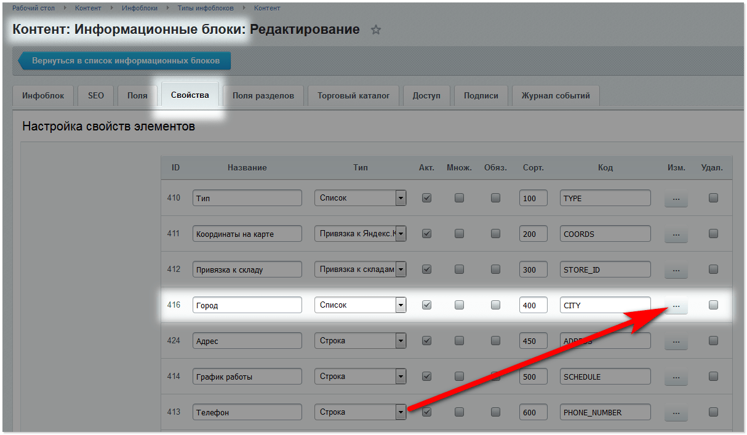Open edit dialog for the Тип property

[x=676, y=199]
